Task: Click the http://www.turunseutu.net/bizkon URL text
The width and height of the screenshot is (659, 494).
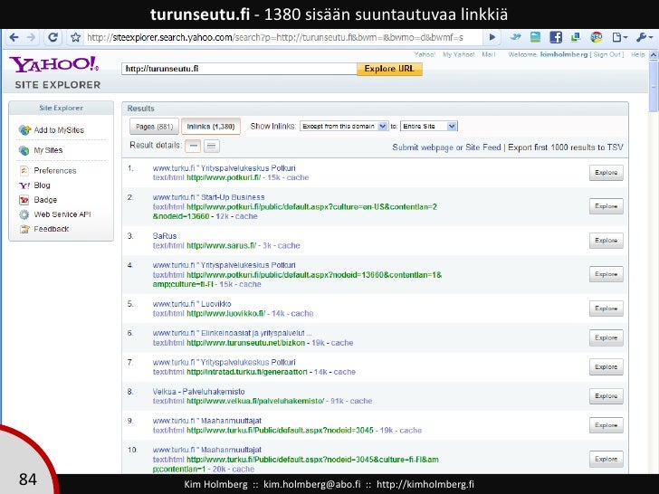Action: (x=246, y=343)
